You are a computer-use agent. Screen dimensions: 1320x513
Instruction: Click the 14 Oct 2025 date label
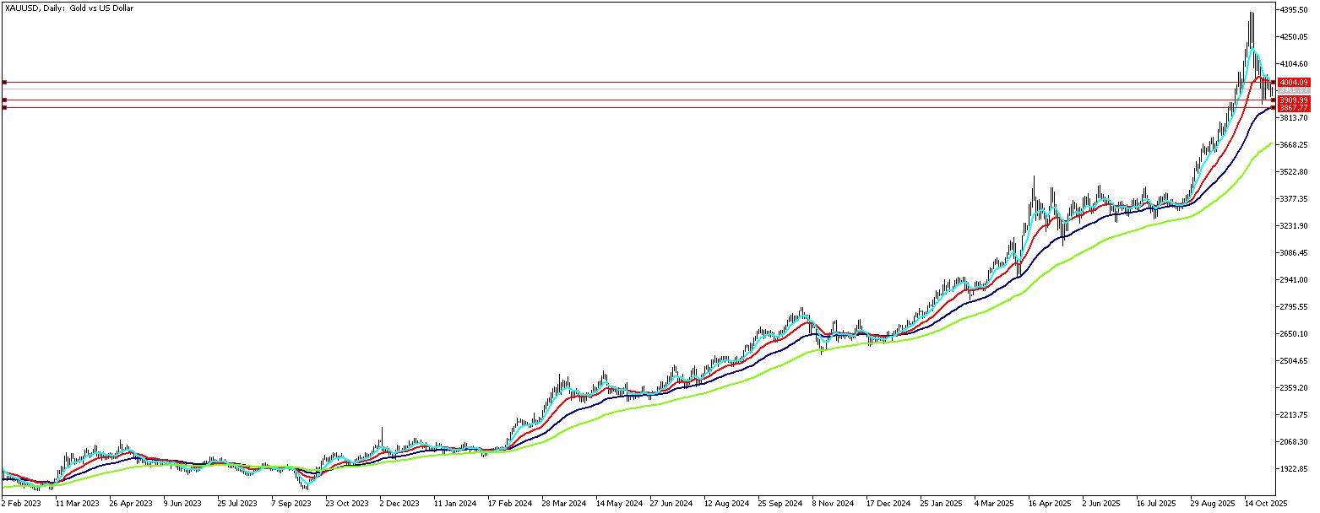click(1267, 503)
